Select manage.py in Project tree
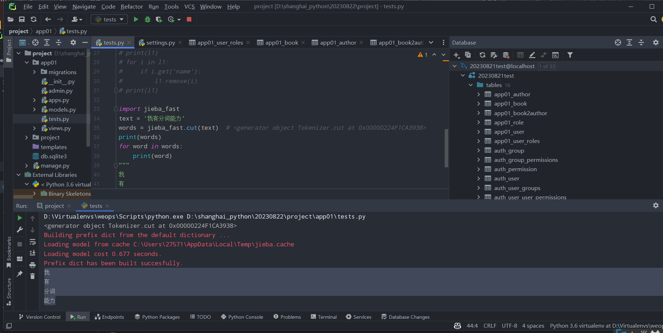 point(55,165)
